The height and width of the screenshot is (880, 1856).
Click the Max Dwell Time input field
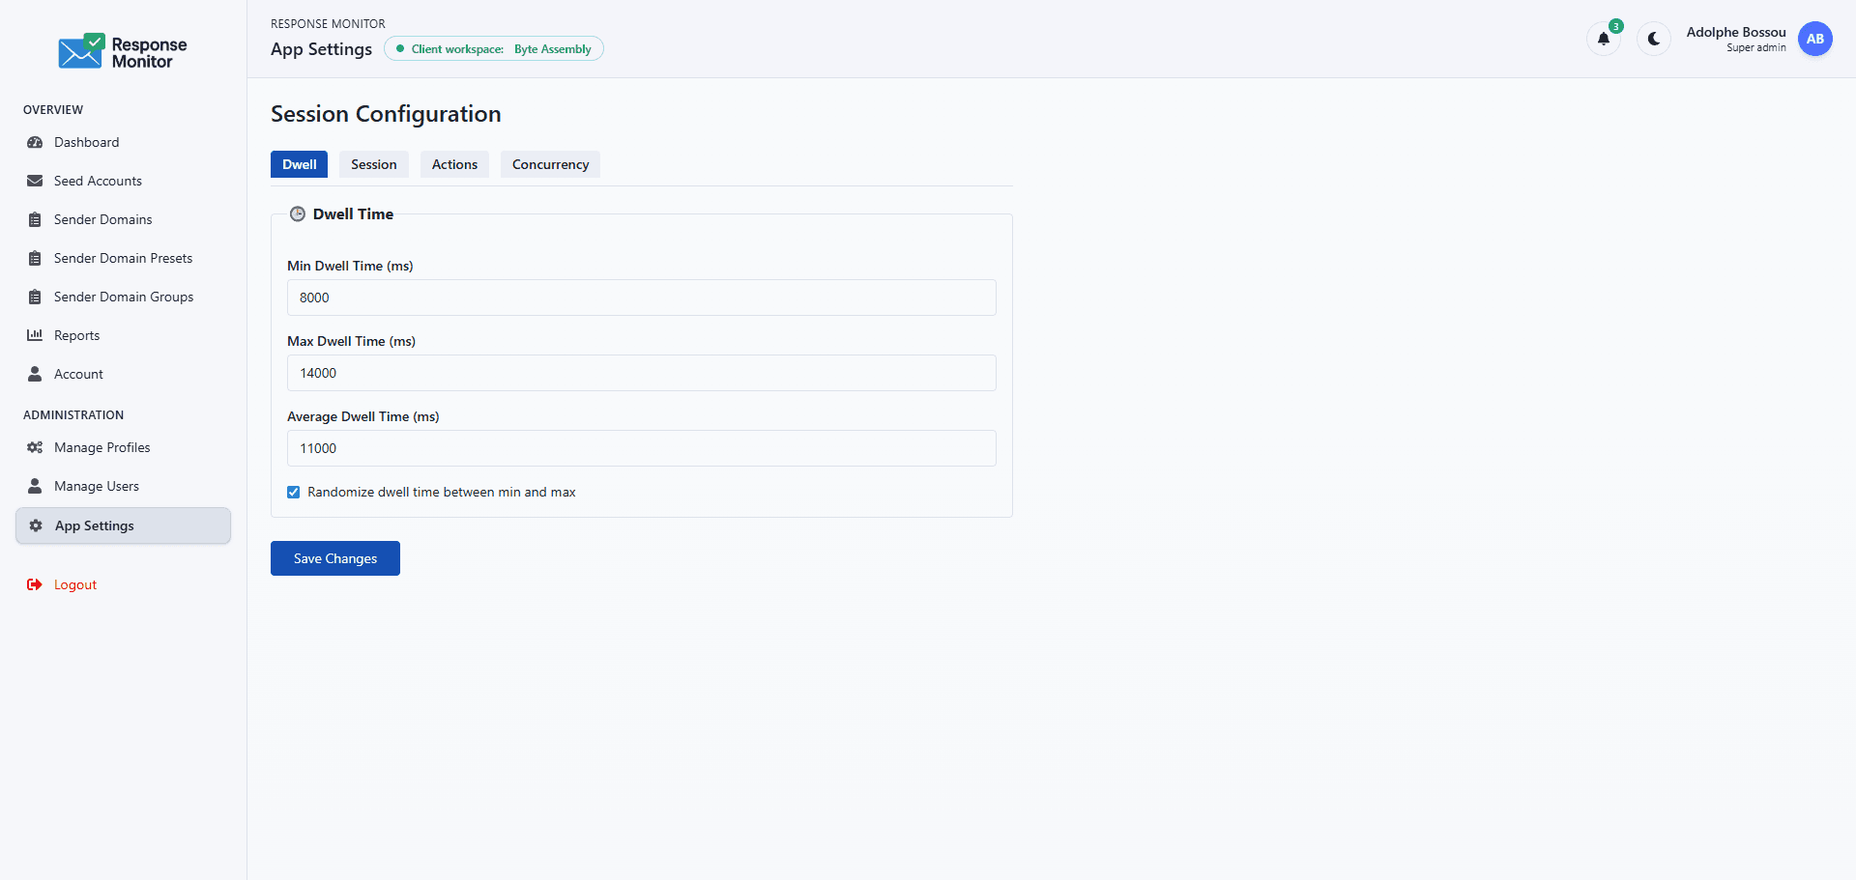tap(641, 373)
